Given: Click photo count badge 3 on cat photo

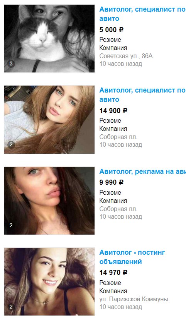Looking at the screenshot, I should (x=11, y=63).
